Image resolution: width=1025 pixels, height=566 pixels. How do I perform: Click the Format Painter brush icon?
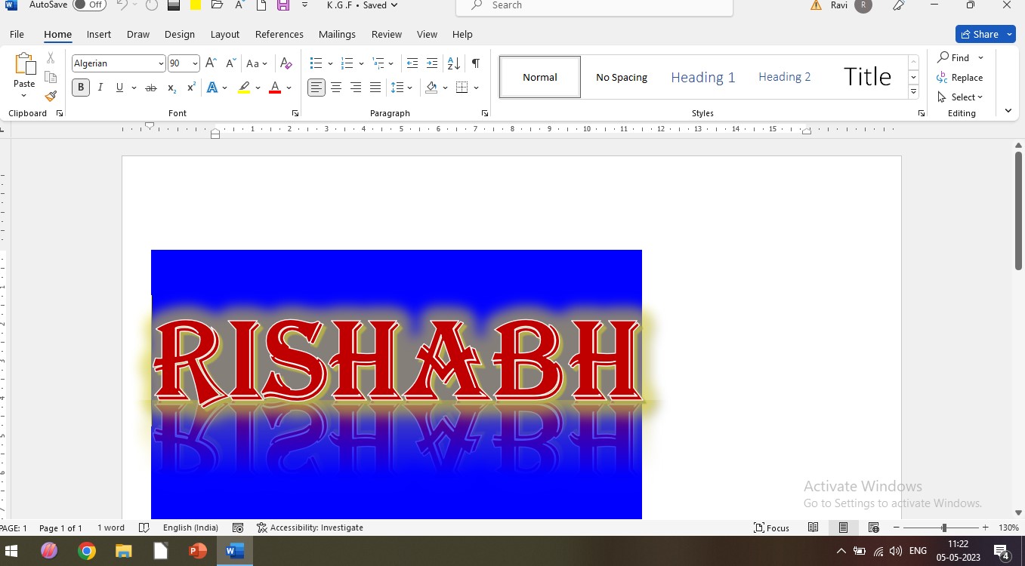(51, 97)
